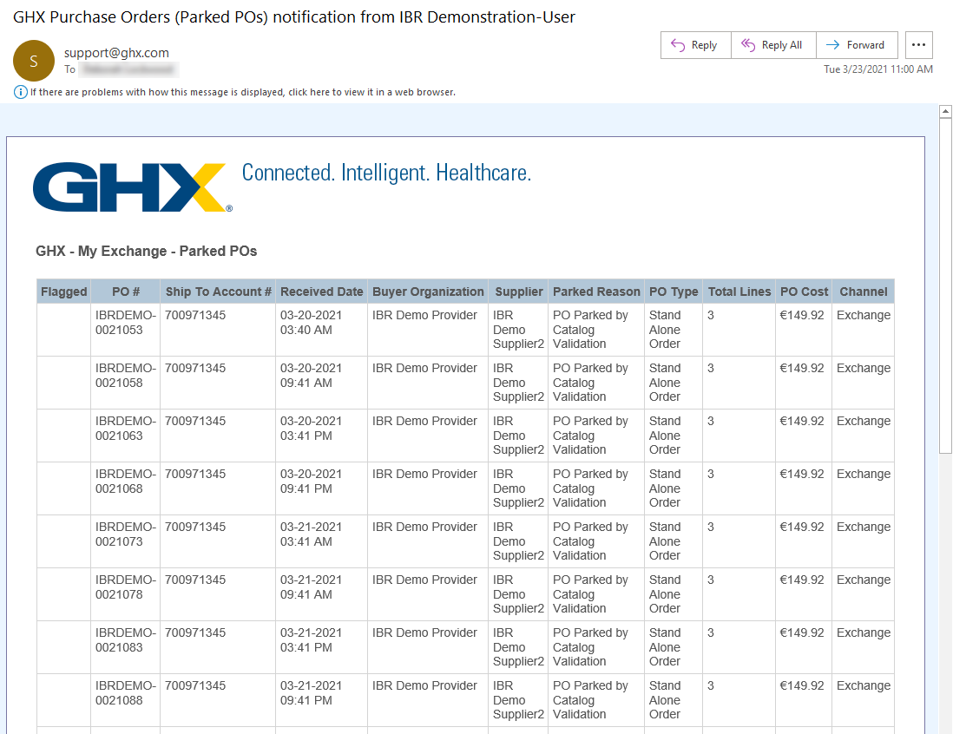Click the Channel column header
This screenshot has width=953, height=734.
[863, 292]
